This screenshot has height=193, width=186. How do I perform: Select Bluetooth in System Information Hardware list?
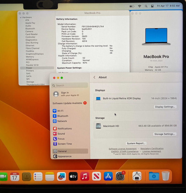30,29
